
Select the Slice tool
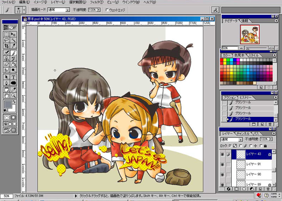click(x=13, y=46)
